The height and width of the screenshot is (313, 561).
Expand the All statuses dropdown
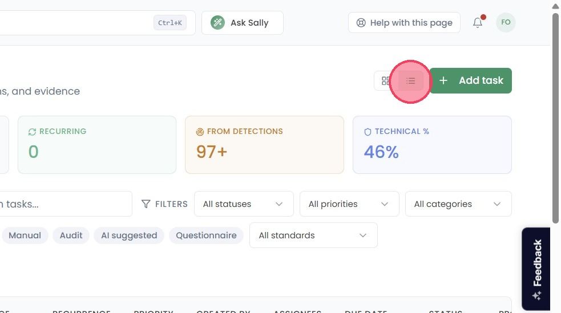(244, 204)
